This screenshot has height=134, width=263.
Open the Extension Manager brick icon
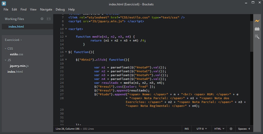pyautogui.click(x=257, y=29)
